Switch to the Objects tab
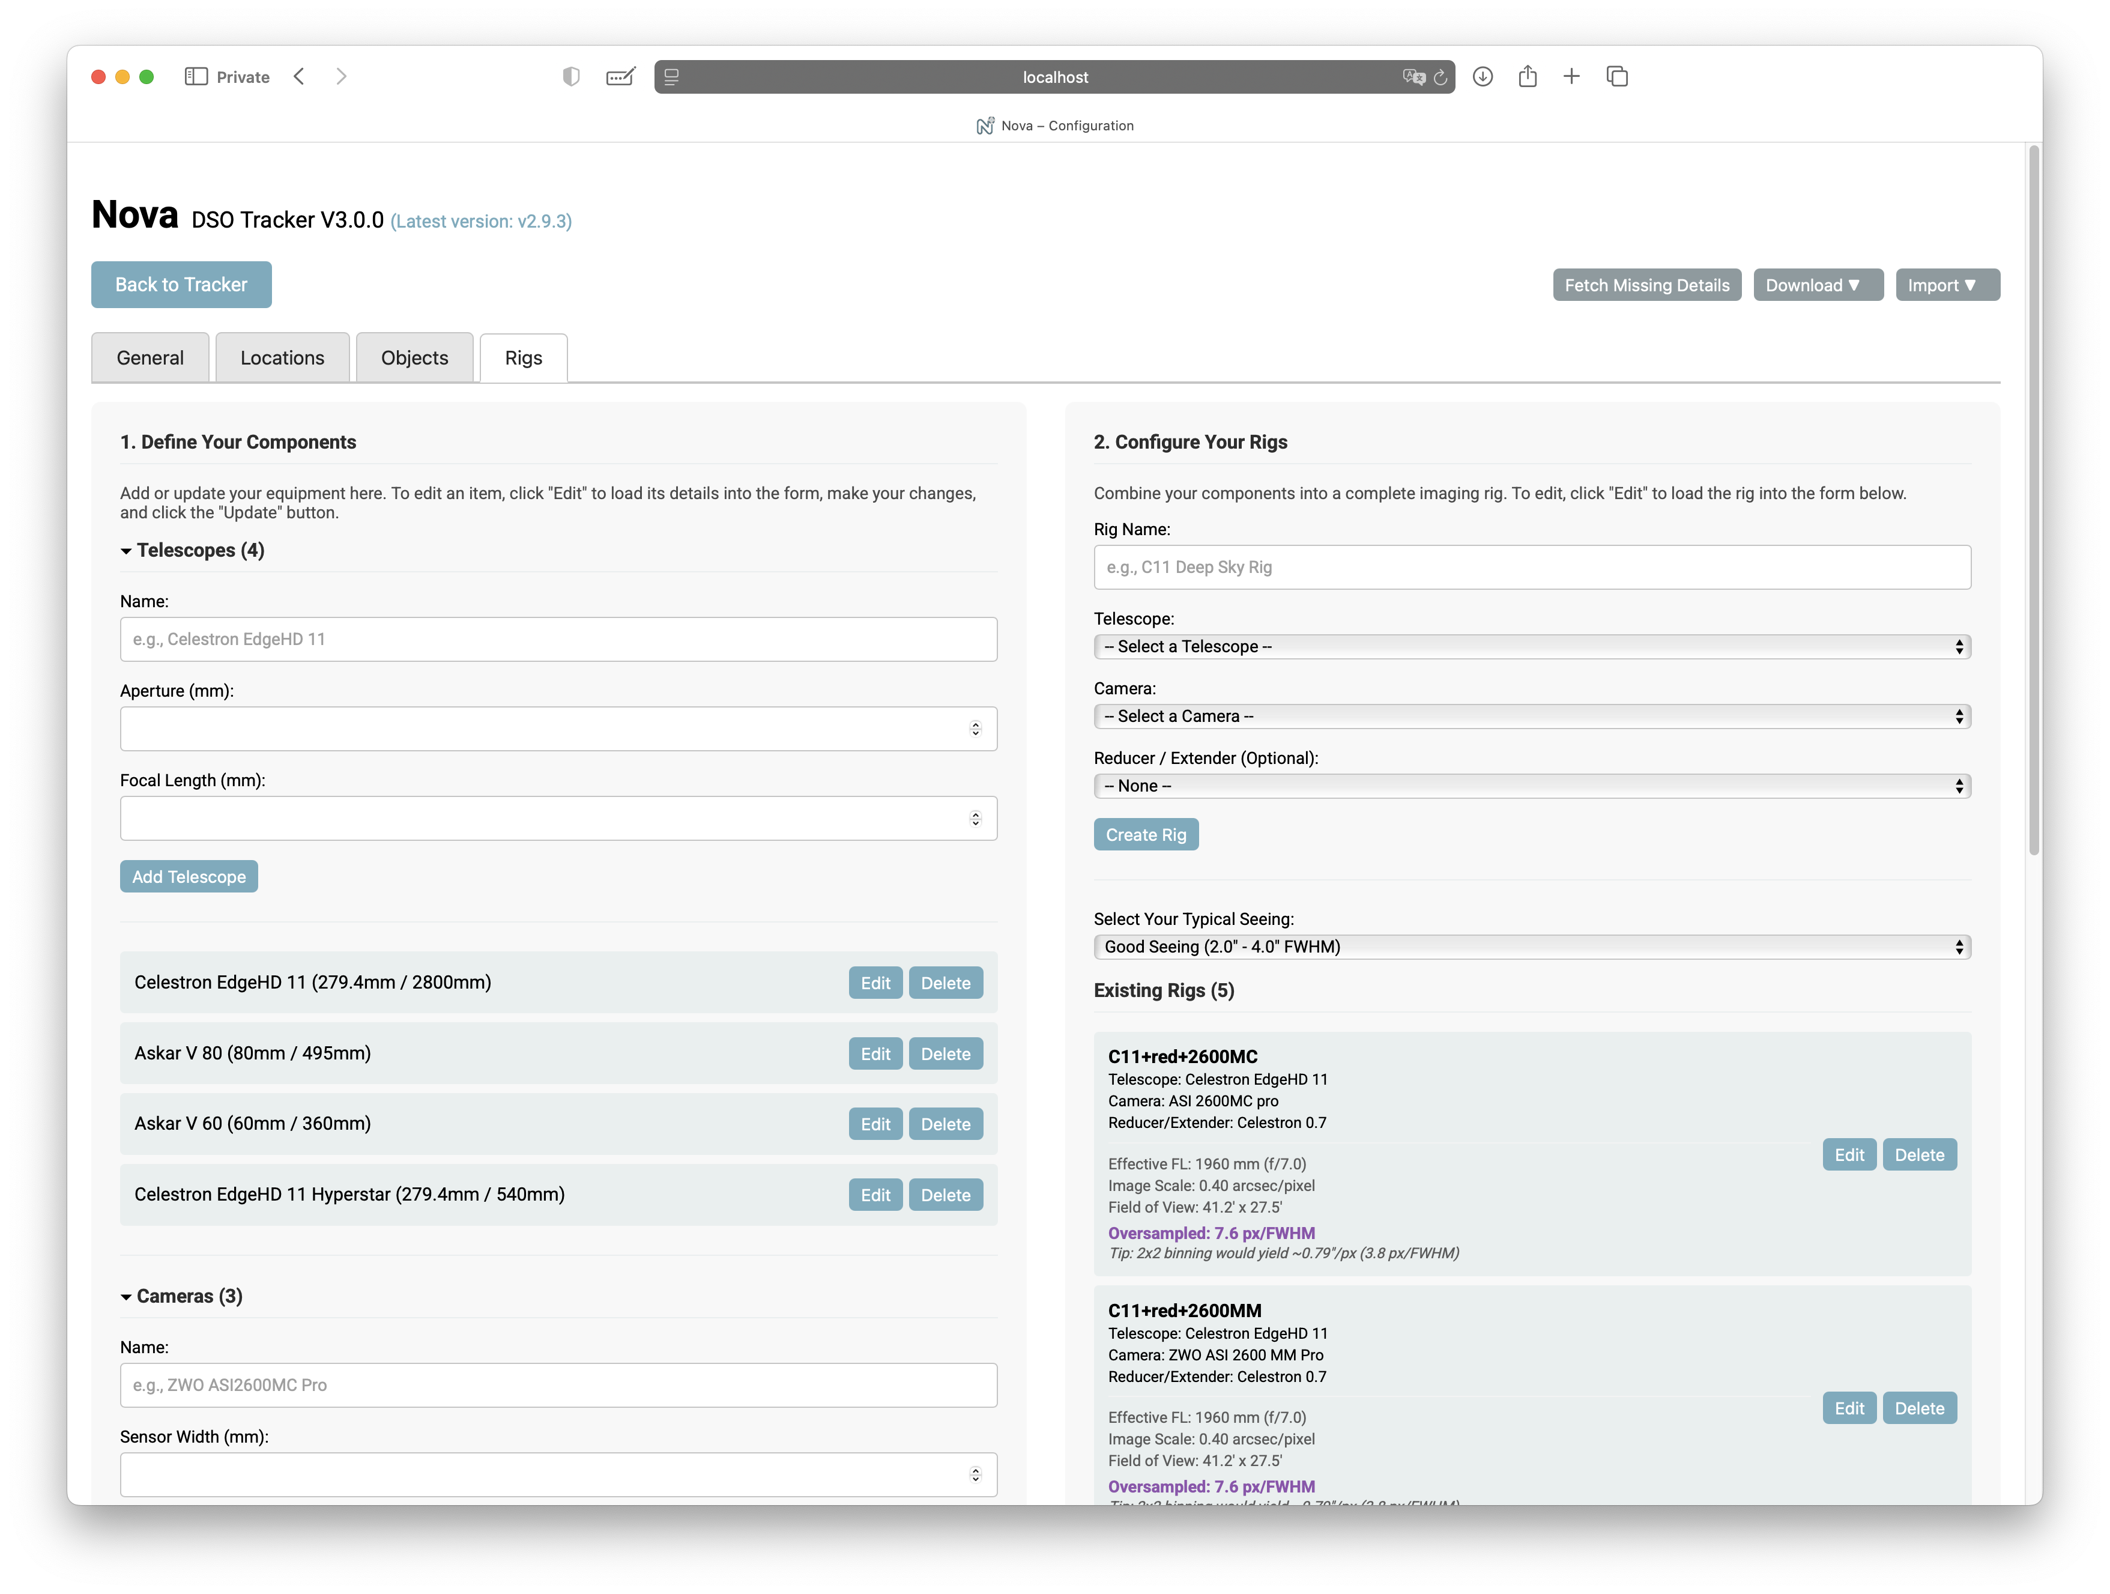This screenshot has height=1594, width=2110. (x=414, y=358)
